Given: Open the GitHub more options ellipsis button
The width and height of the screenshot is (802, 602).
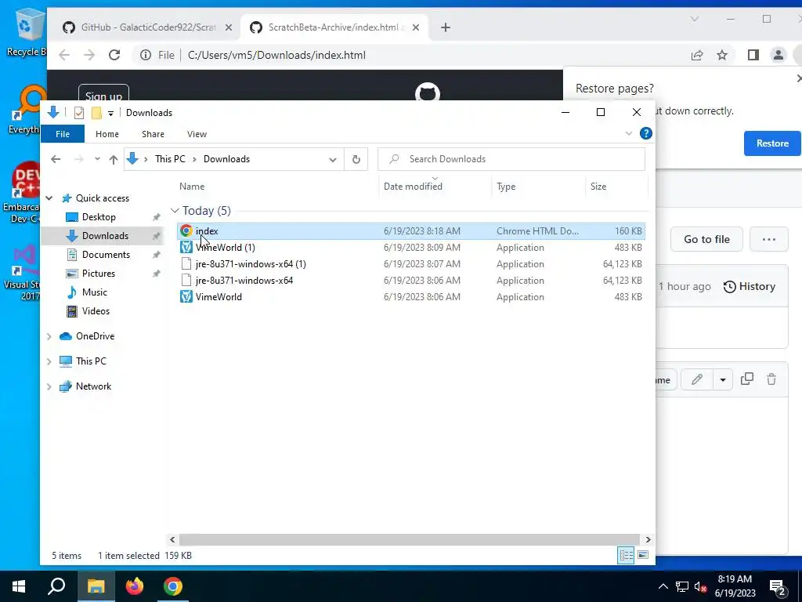Looking at the screenshot, I should [x=769, y=239].
